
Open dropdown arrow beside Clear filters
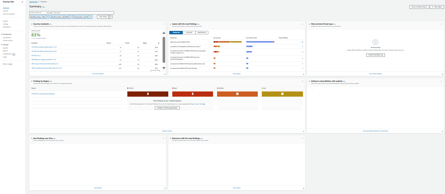pyautogui.click(x=111, y=17)
